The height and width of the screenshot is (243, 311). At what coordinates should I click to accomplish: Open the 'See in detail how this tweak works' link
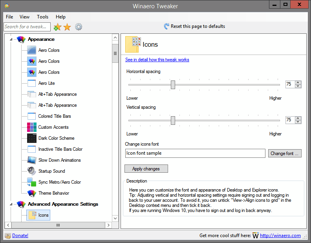click(157, 60)
